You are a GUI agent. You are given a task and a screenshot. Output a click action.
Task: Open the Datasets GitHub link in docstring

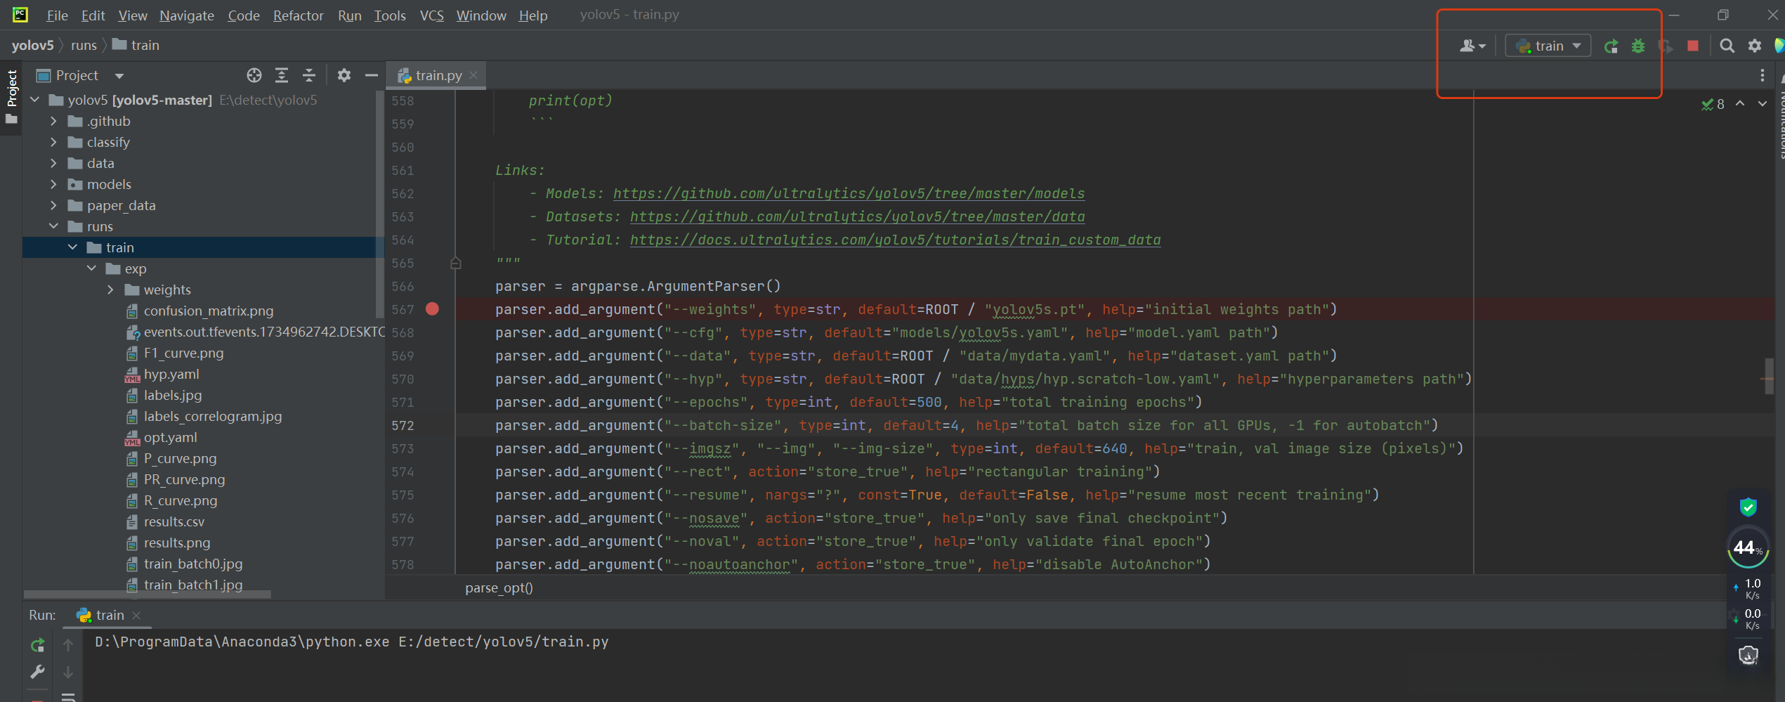pyautogui.click(x=857, y=216)
